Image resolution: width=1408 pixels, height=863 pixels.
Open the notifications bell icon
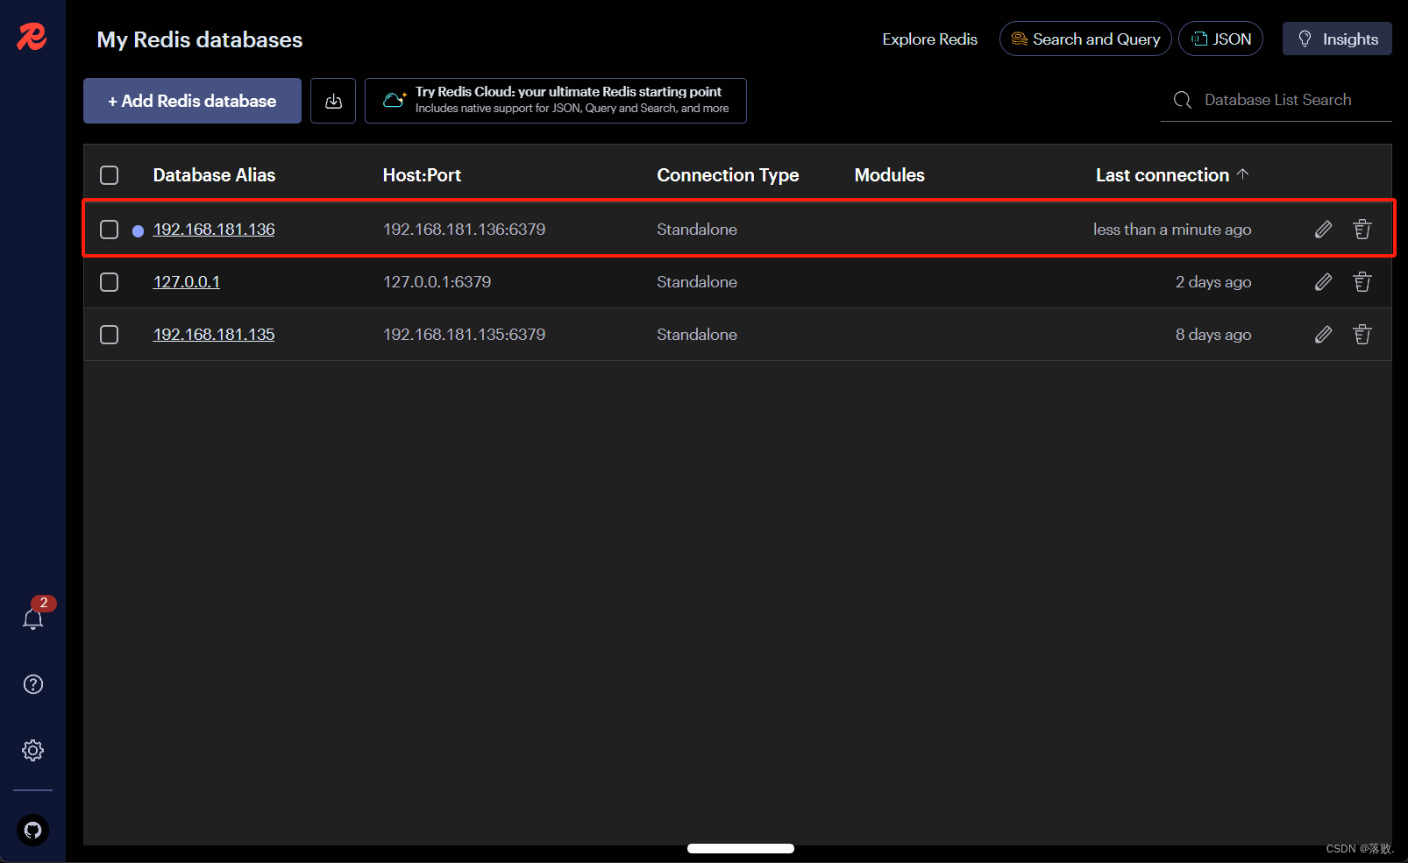point(33,619)
